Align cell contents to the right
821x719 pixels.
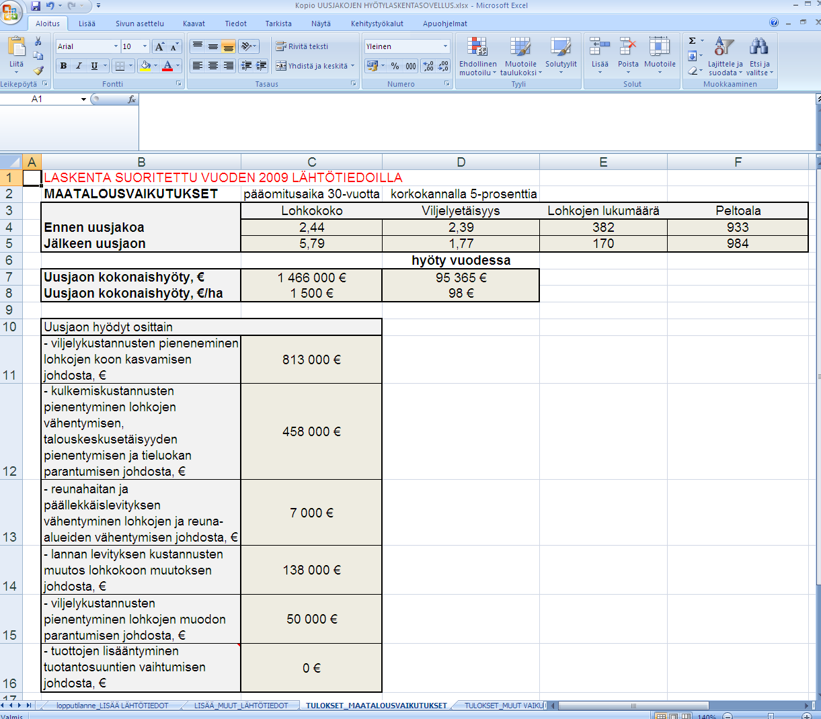[228, 66]
